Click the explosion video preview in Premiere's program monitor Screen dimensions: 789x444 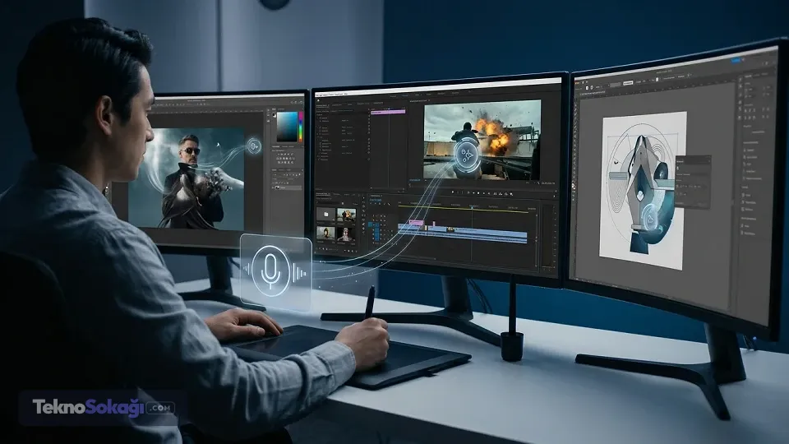tap(482, 140)
